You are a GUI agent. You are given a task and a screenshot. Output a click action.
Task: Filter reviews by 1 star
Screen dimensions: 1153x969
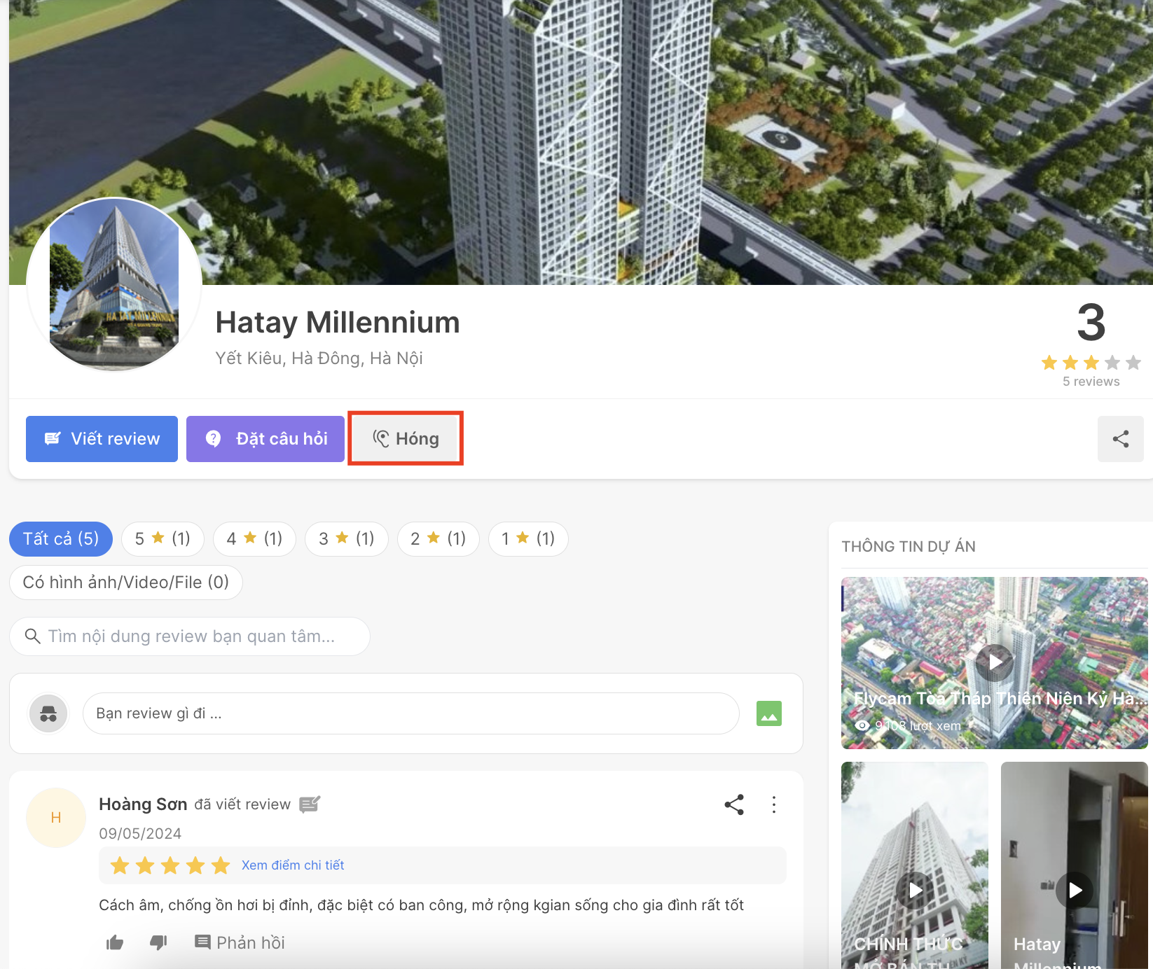pyautogui.click(x=528, y=539)
